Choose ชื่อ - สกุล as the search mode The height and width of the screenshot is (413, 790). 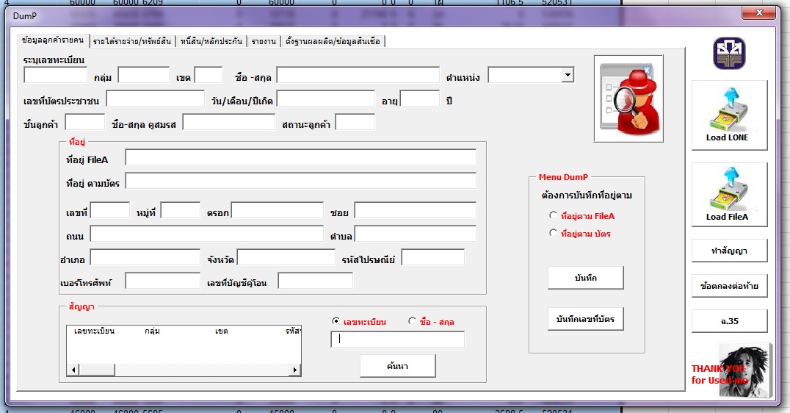[412, 321]
